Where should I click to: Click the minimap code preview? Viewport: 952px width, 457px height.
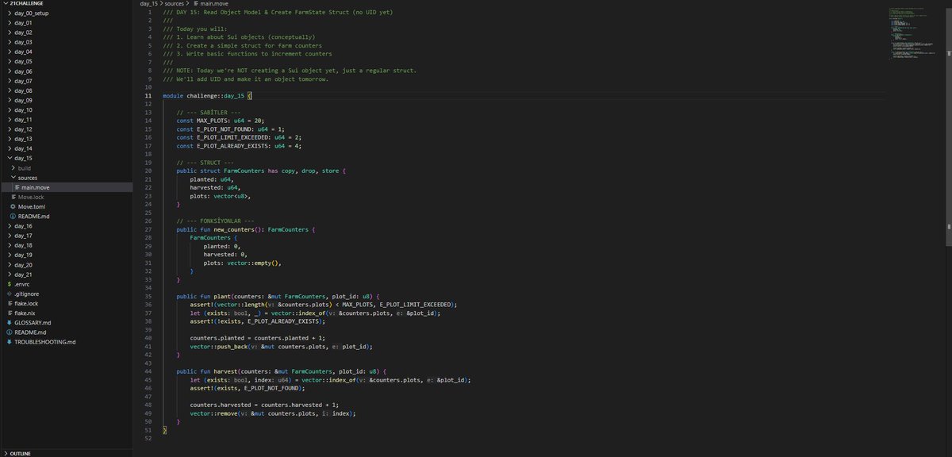[911, 36]
